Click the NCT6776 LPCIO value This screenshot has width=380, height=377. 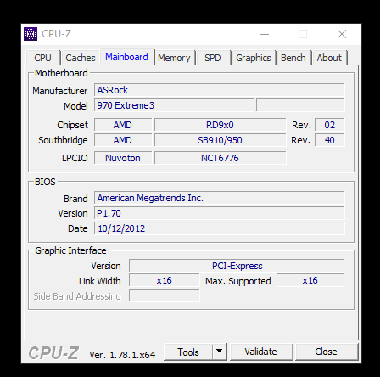[x=220, y=158]
